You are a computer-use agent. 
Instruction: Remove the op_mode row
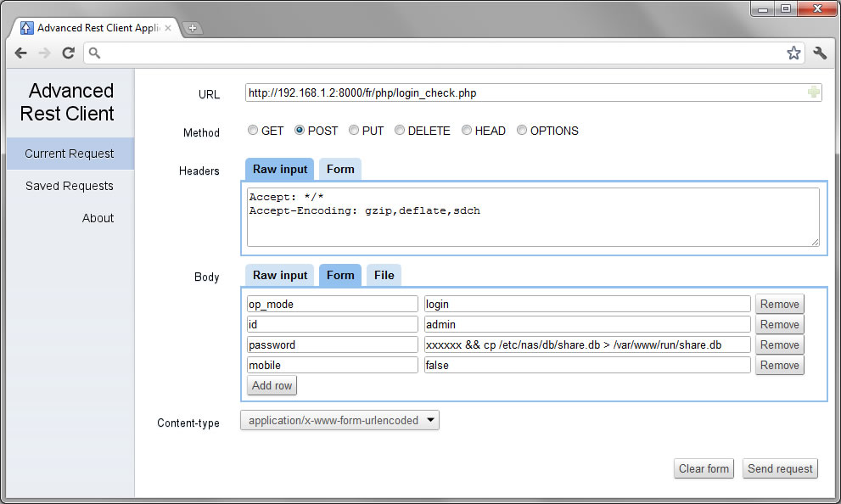(x=780, y=304)
